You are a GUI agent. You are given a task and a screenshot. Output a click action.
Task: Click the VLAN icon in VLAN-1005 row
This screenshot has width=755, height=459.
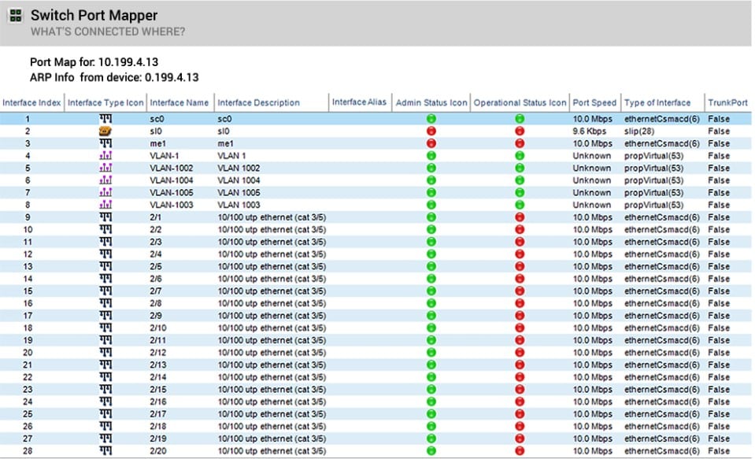(x=105, y=193)
